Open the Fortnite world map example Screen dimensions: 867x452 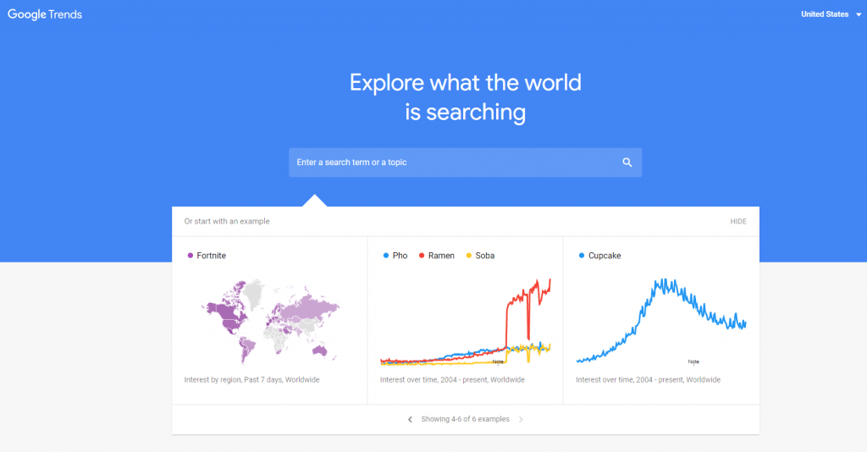point(270,321)
